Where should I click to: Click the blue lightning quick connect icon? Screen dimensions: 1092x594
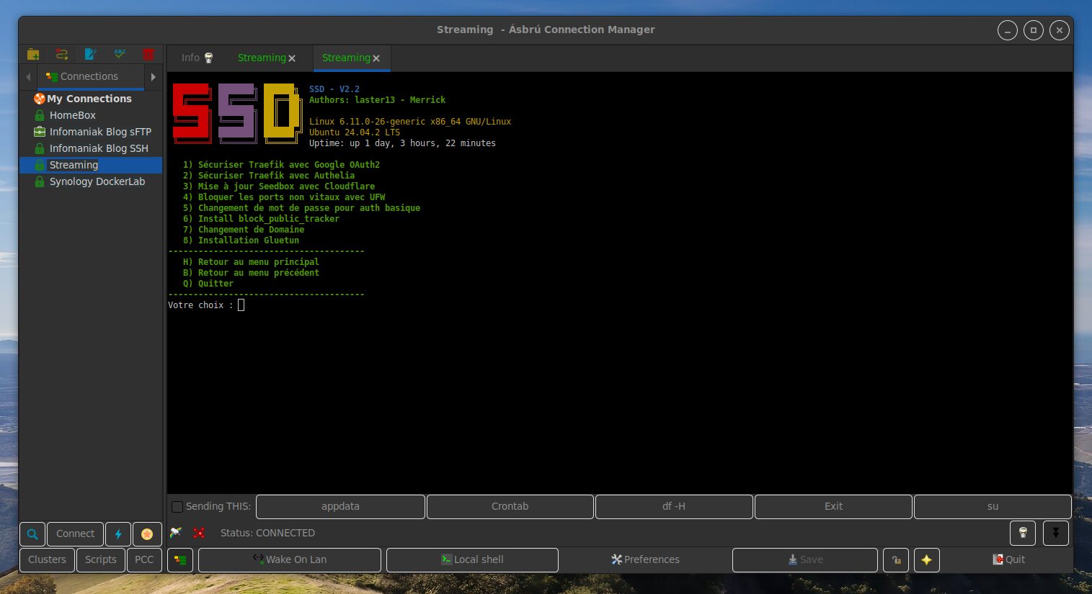[118, 534]
